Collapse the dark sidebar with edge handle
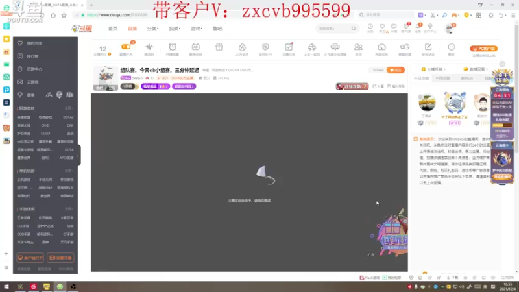This screenshot has width=519, height=292. tap(78, 156)
